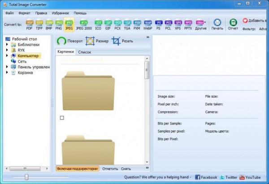Expand the Библиотеки tree node
269x184 pixels.
click(x=7, y=44)
